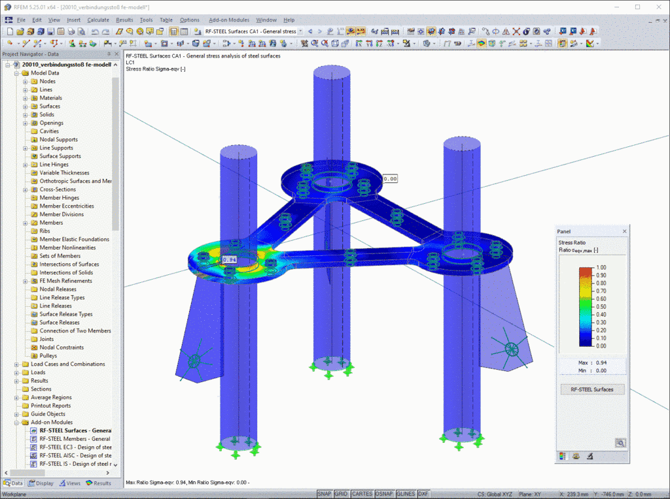Open the RF-STEEL Surfaces CA1 load case dropdown
670x499 pixels.
(x=300, y=31)
